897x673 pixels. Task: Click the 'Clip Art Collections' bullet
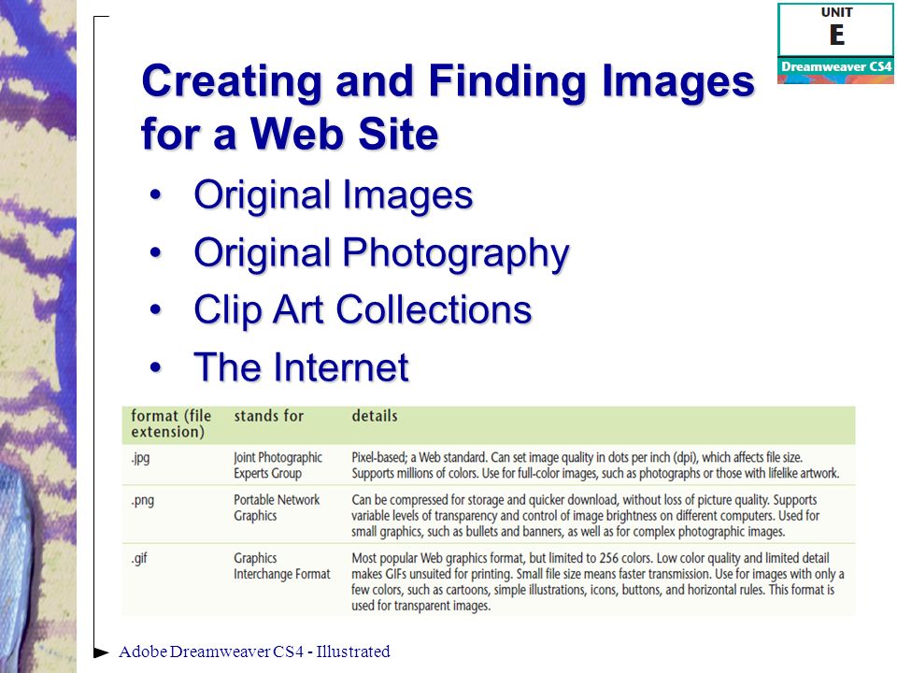[x=363, y=309]
